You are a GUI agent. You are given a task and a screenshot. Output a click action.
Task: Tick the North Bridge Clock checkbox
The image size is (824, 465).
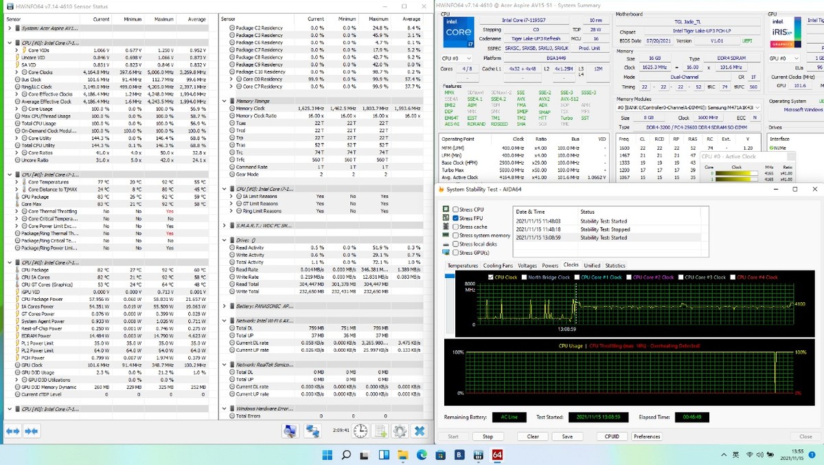coord(524,277)
